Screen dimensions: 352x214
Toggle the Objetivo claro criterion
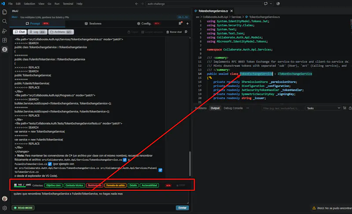pos(53,185)
